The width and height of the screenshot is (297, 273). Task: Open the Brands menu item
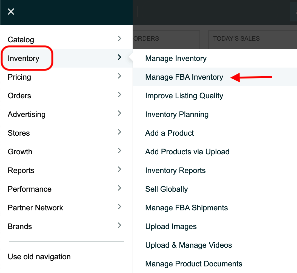tap(20, 227)
